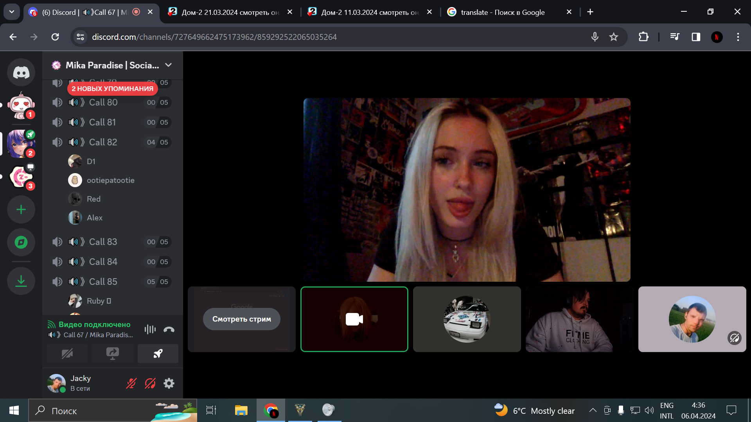The height and width of the screenshot is (422, 751).
Task: Expand Mika Paradise server dropdown menu
Action: (x=169, y=65)
